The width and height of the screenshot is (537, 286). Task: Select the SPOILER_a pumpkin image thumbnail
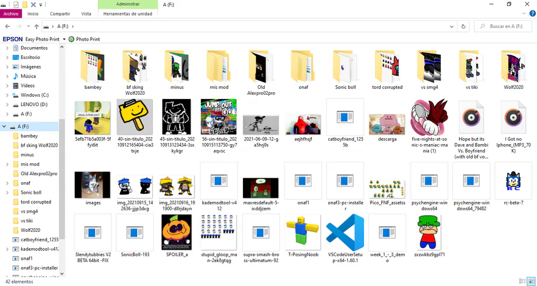177,232
